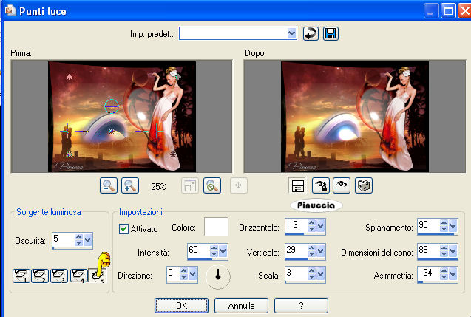Click the Verticale spinner arrows
Viewport: 471px width, 317px height.
311,250
